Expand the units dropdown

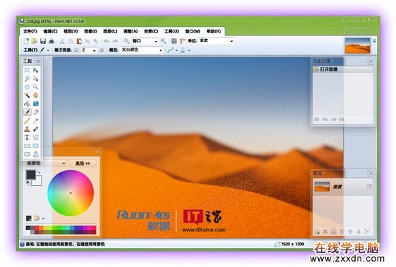tap(216, 41)
